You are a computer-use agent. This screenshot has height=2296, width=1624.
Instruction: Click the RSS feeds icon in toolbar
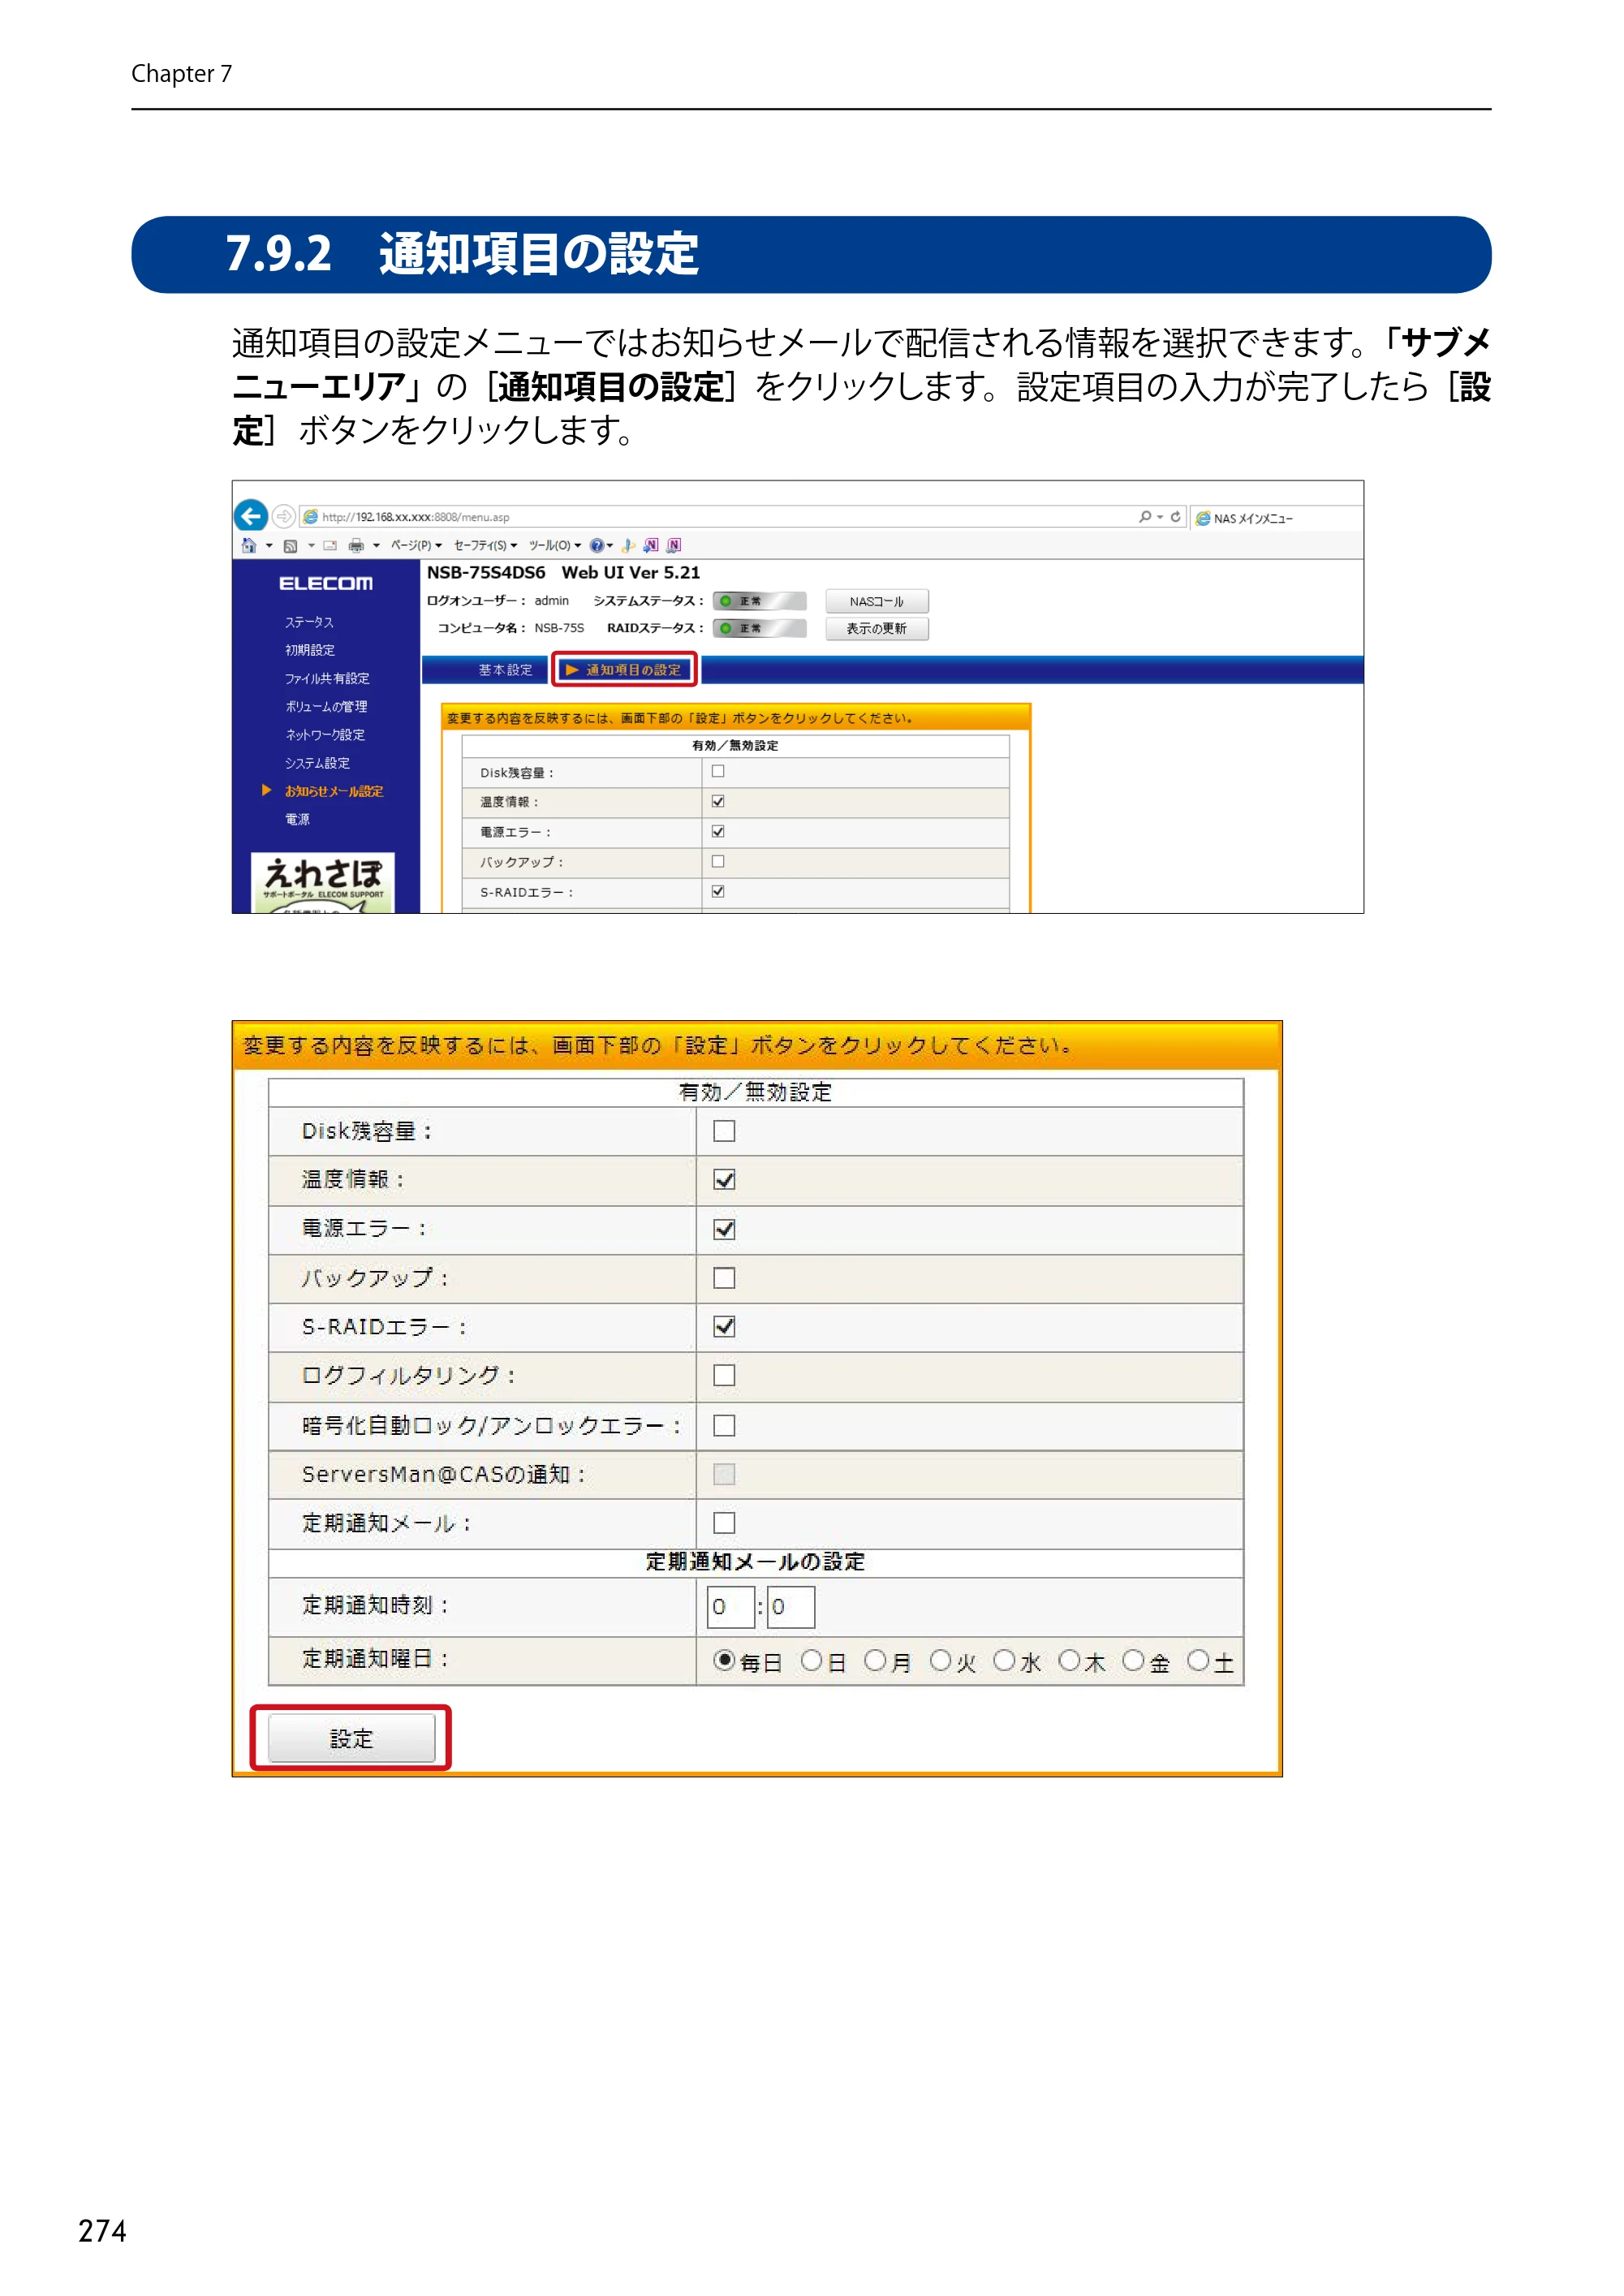click(291, 546)
